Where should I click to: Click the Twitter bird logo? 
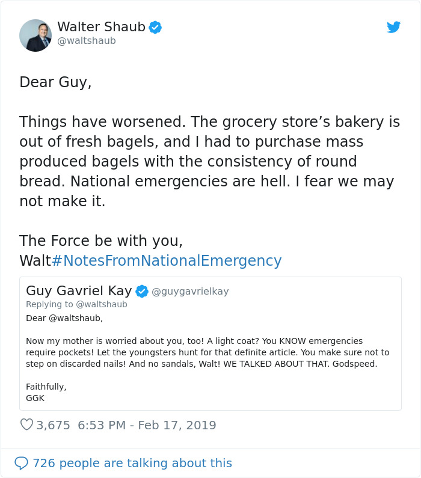coord(394,27)
